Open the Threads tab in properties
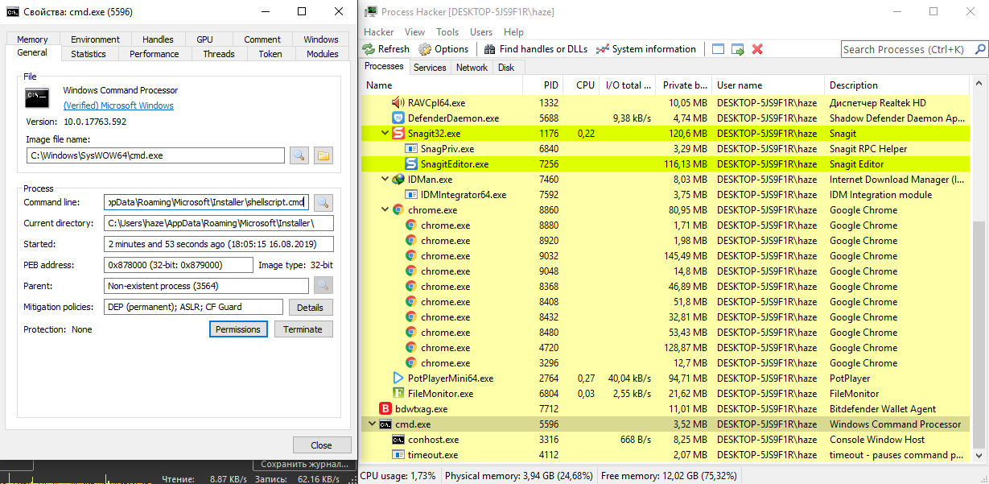The height and width of the screenshot is (484, 989). [219, 54]
